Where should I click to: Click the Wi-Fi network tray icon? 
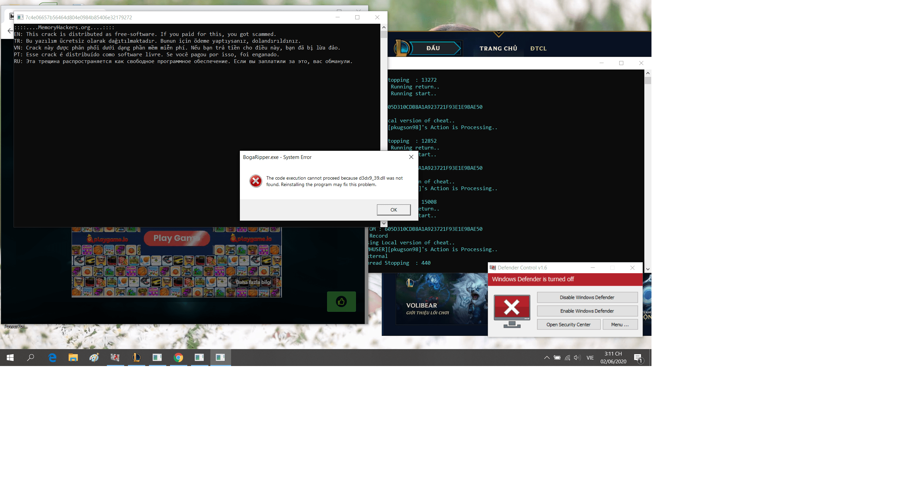tap(567, 358)
